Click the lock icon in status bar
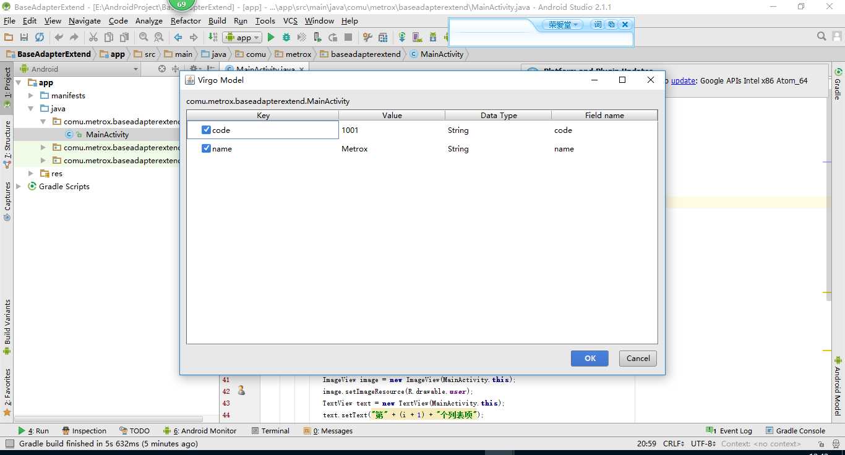Image resolution: width=845 pixels, height=455 pixels. [820, 443]
